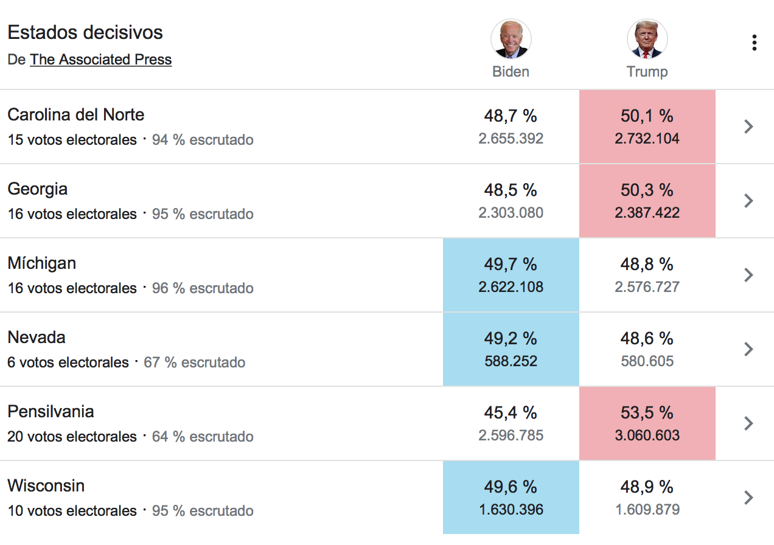774x545 pixels.
Task: Expand Nevada results chevron arrow
Action: (749, 349)
